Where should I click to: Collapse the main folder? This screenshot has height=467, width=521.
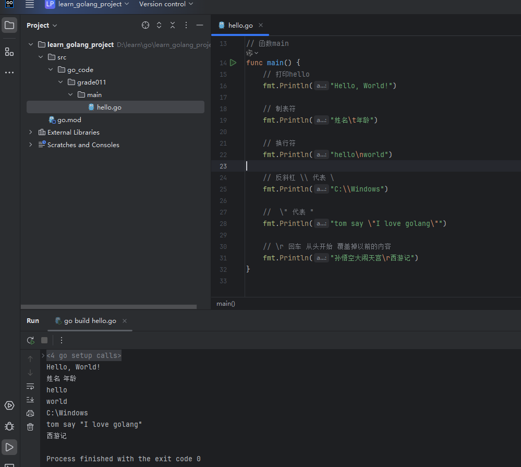(70, 94)
